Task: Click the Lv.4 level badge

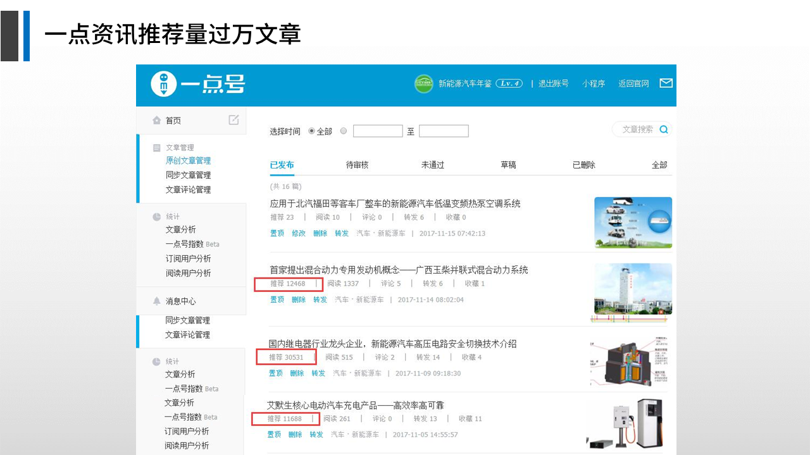Action: coord(509,83)
